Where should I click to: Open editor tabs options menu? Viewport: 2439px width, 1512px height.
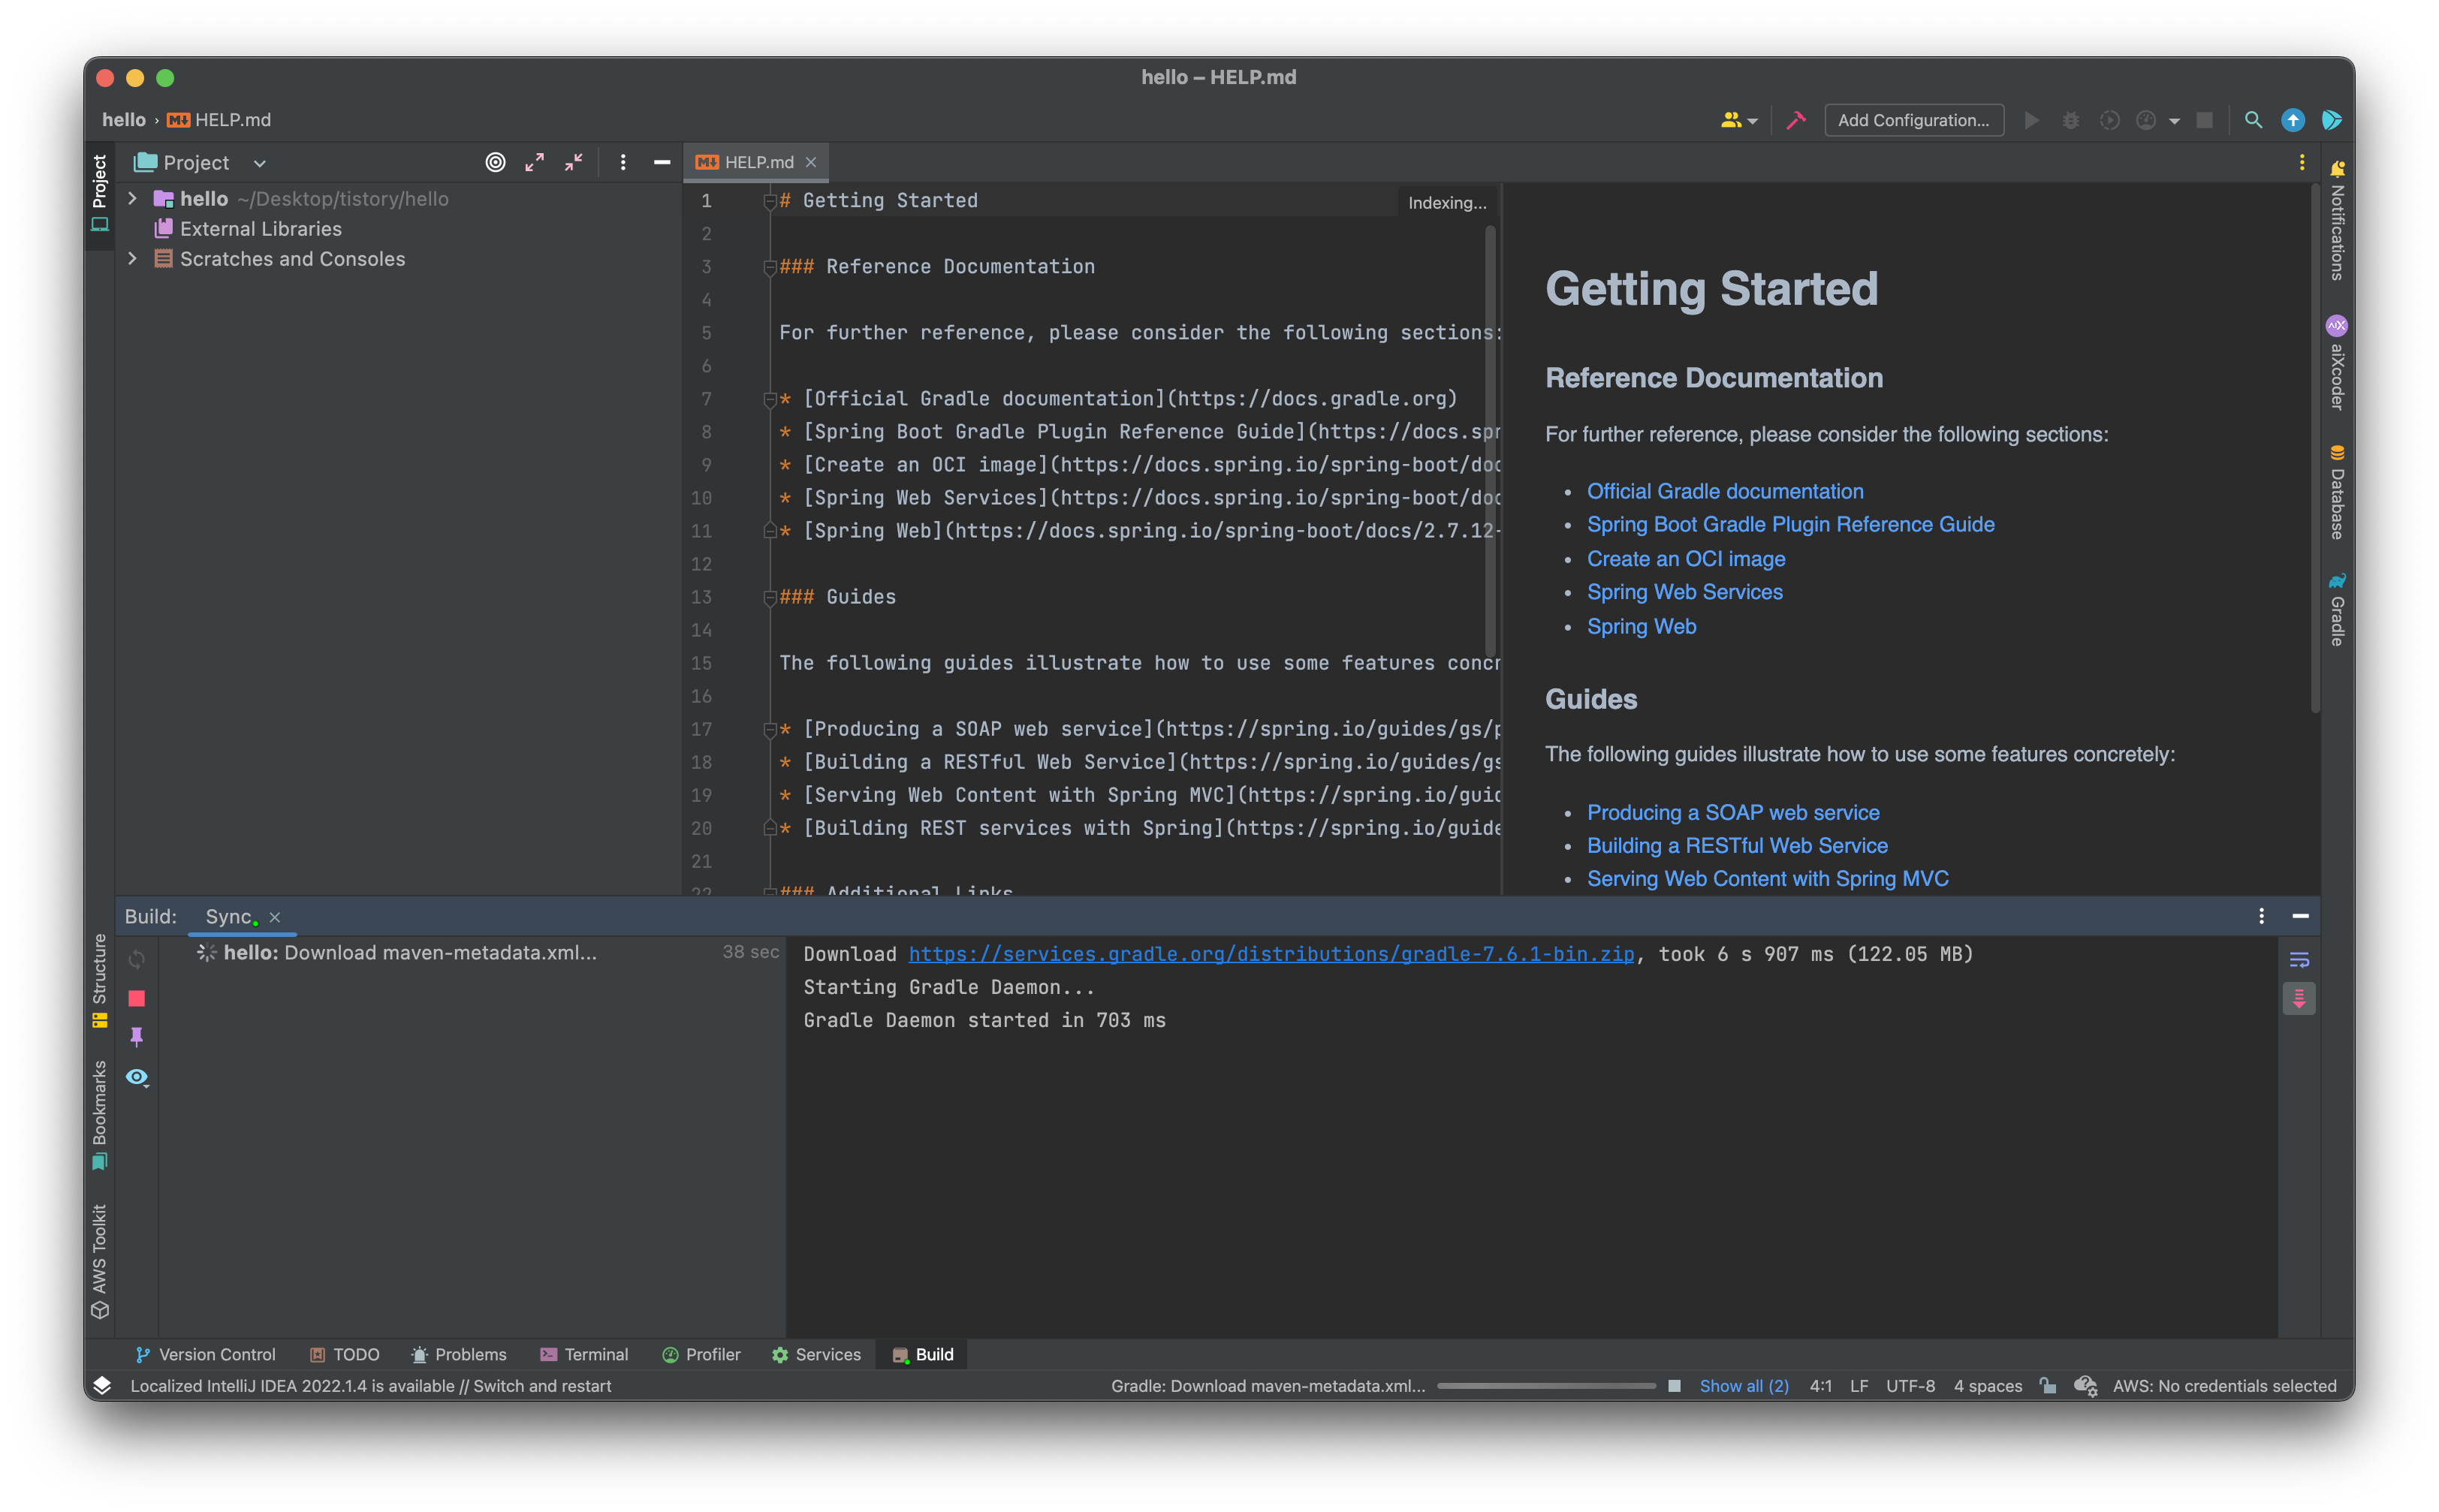(x=2302, y=162)
